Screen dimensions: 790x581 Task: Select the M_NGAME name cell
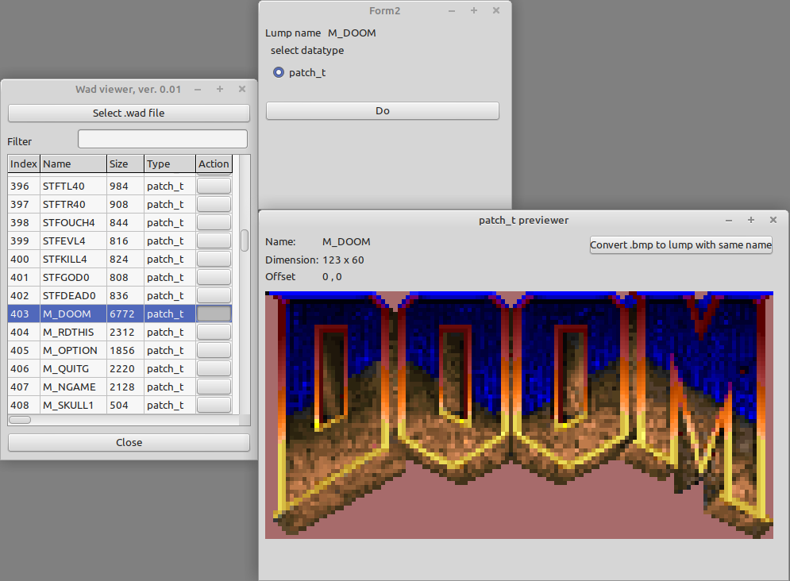tap(74, 387)
